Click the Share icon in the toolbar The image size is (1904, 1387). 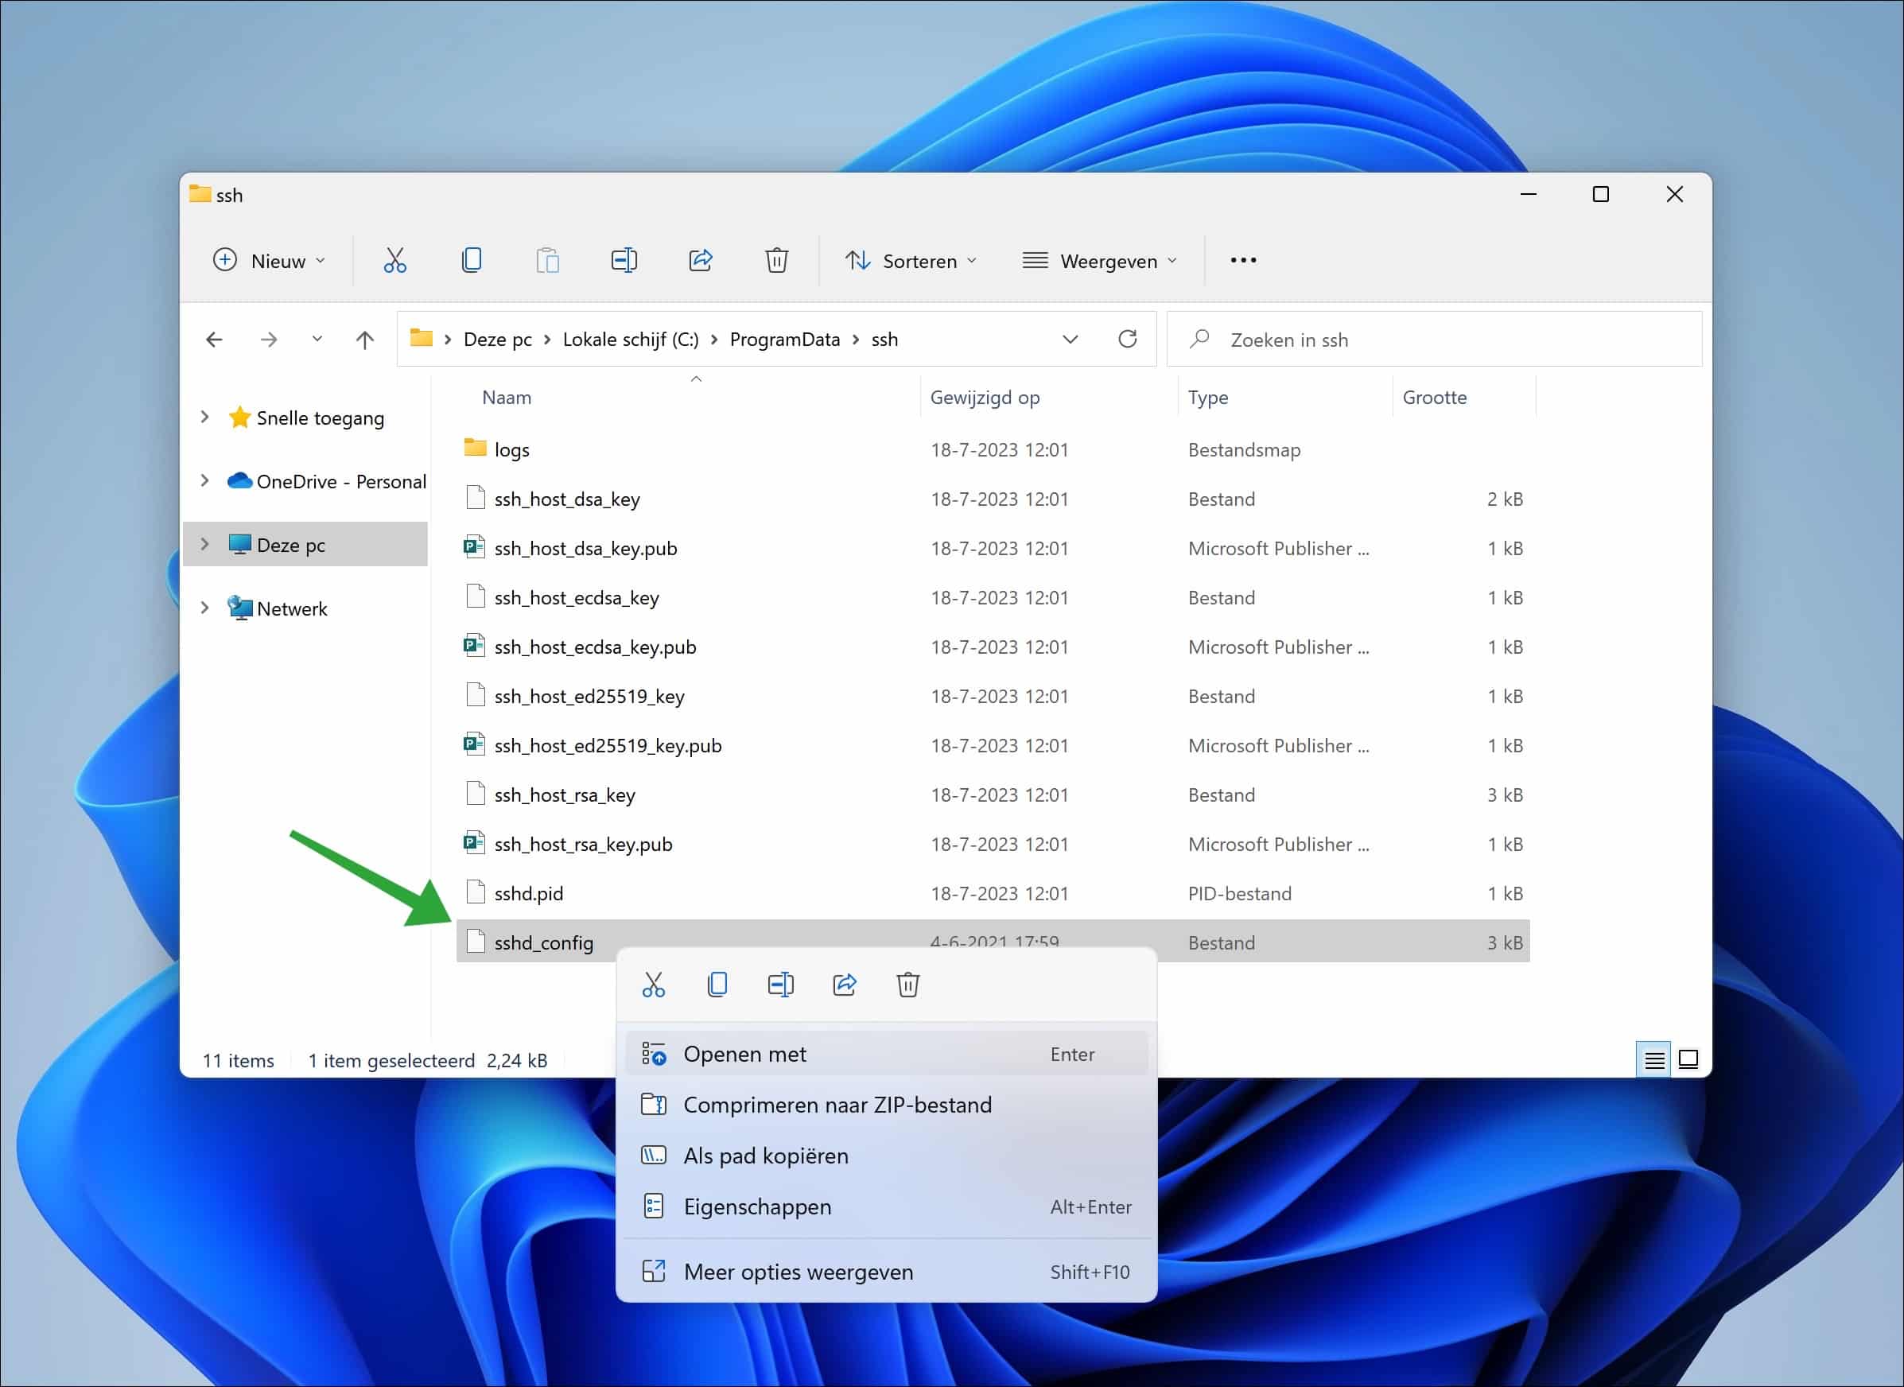(701, 260)
